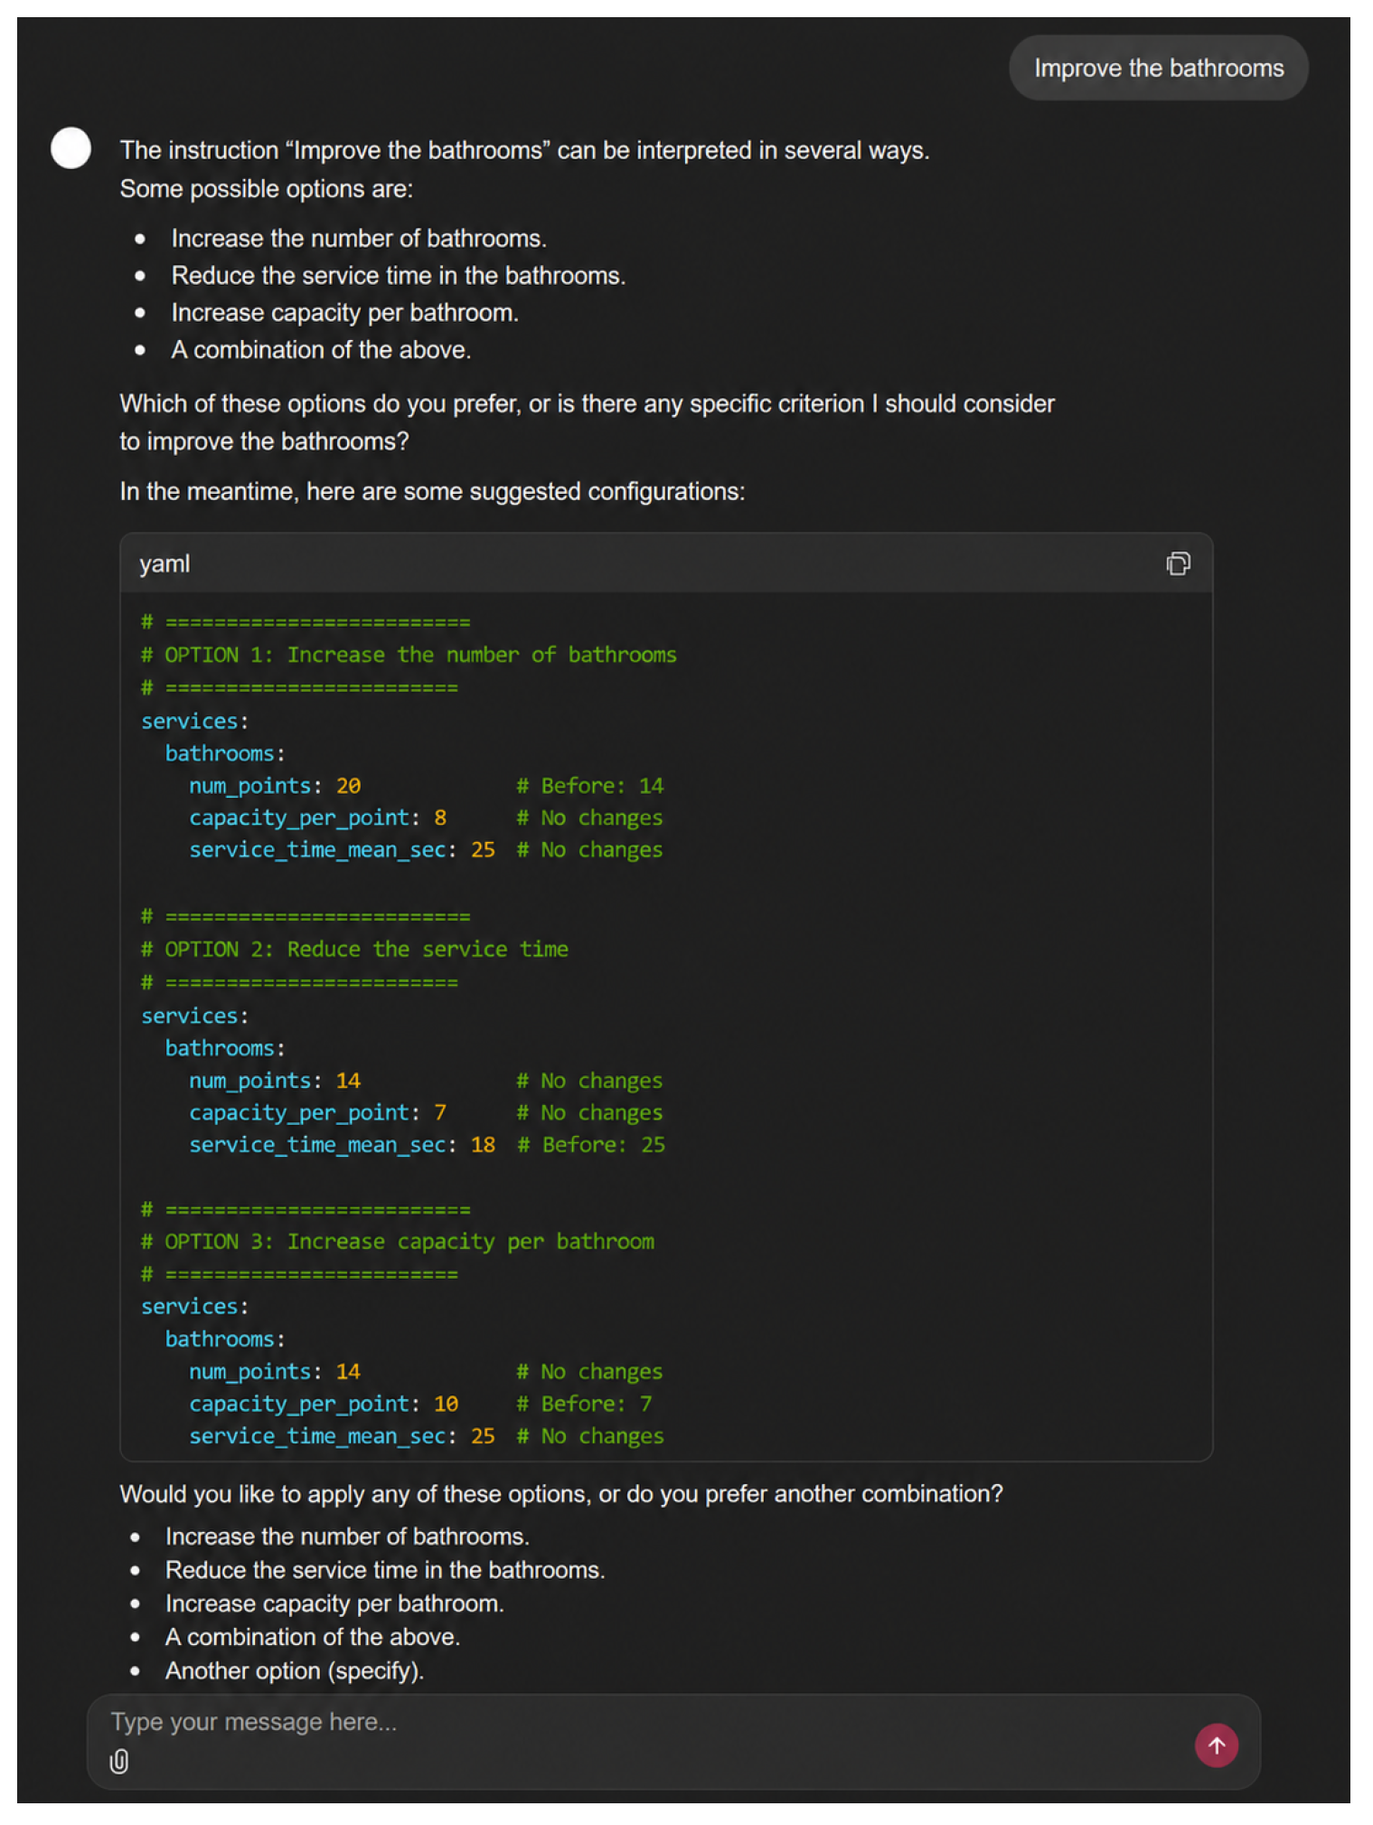Click the 'num_points: 20' line in Option 1
This screenshot has width=1373, height=1825.
coord(275,785)
